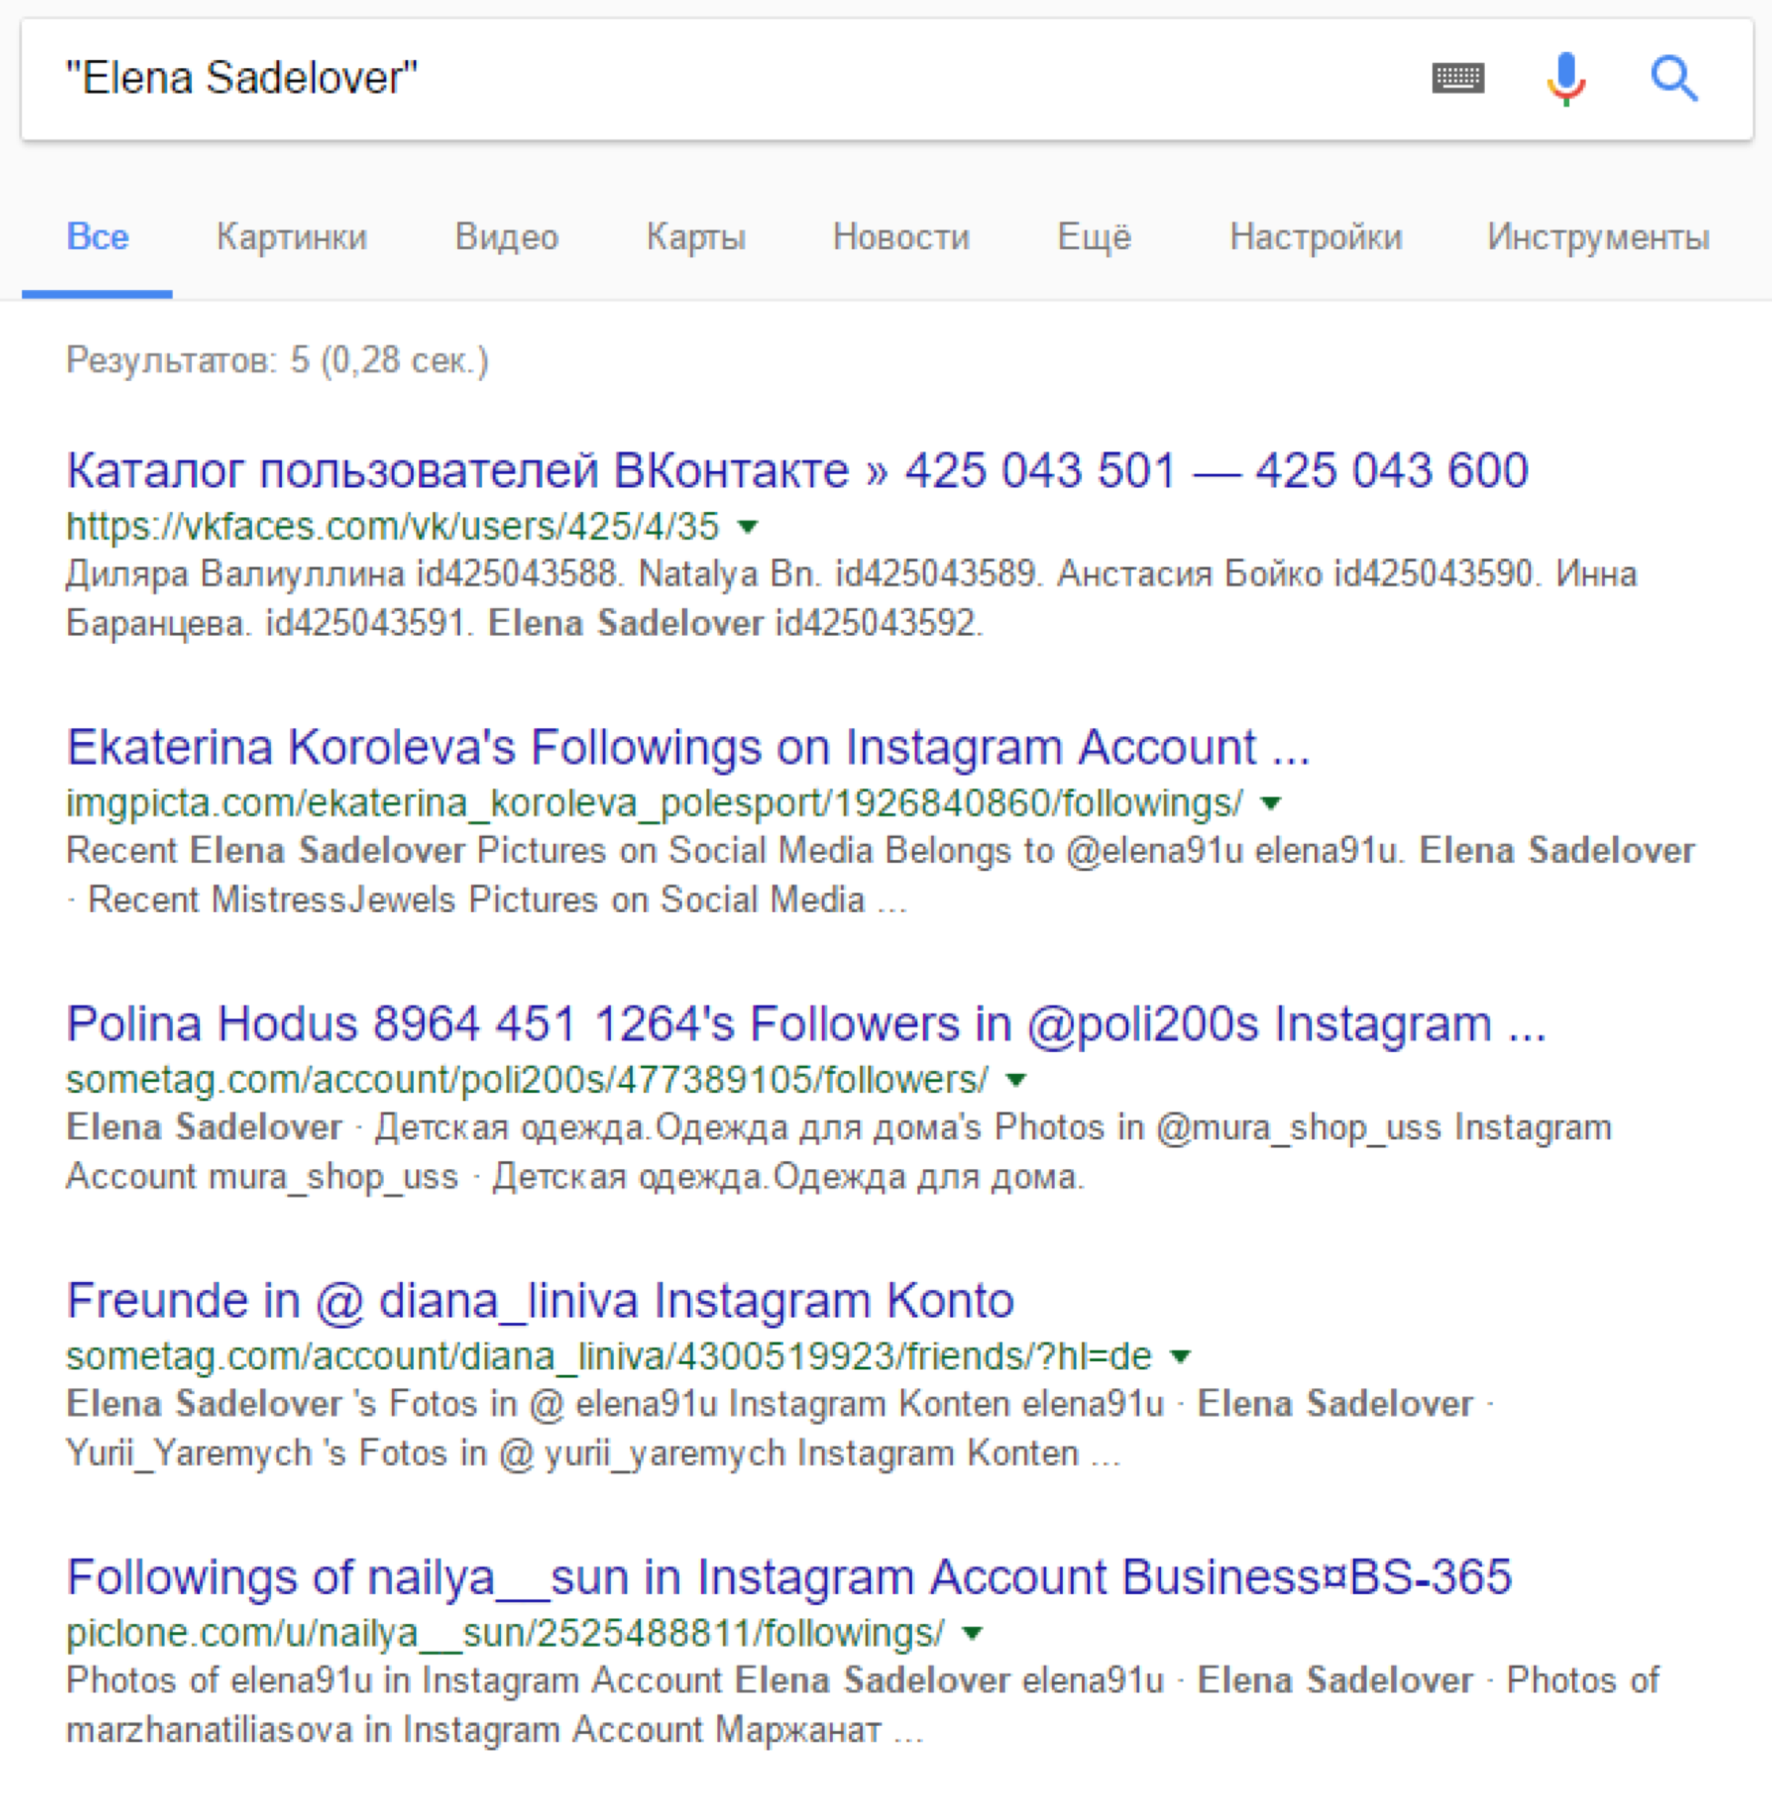Start voice search with microphone icon
1772x1794 pixels.
click(x=1566, y=79)
